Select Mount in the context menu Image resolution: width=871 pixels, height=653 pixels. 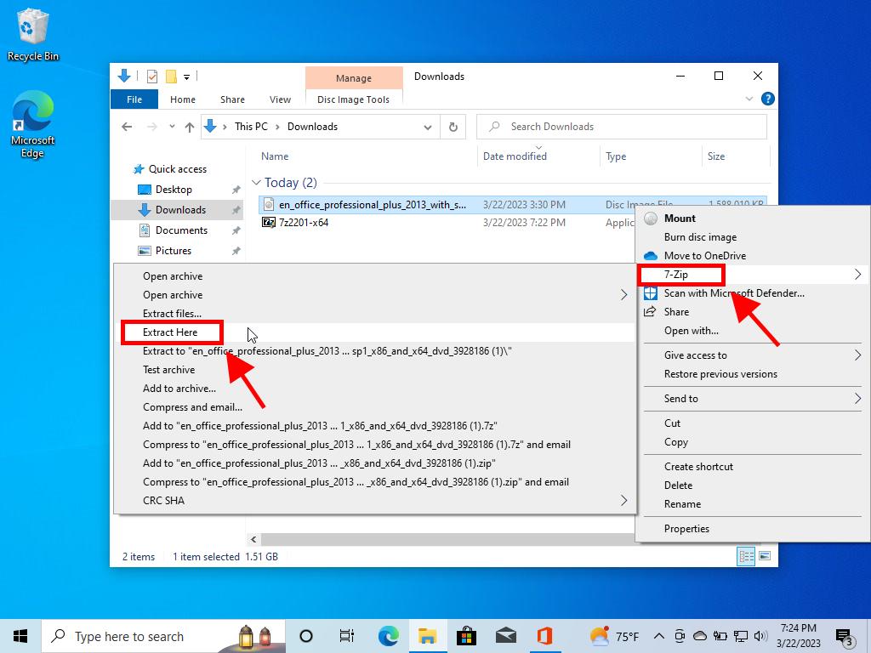pyautogui.click(x=680, y=219)
